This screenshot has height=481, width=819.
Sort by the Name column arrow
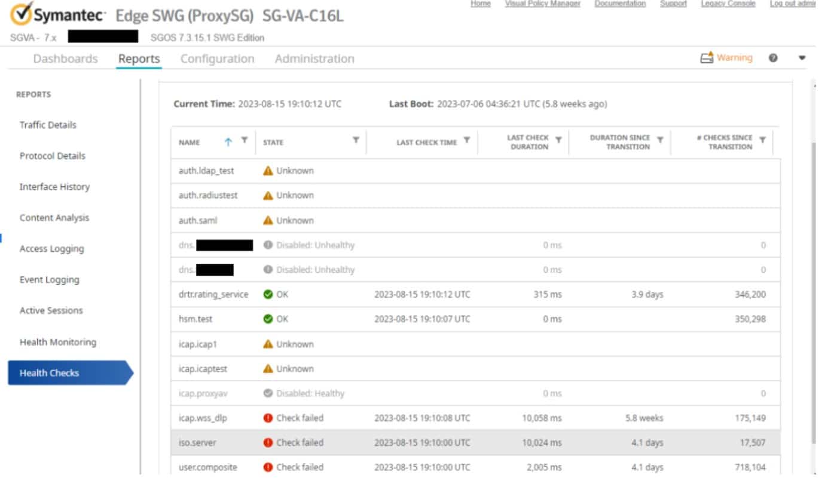pos(228,142)
